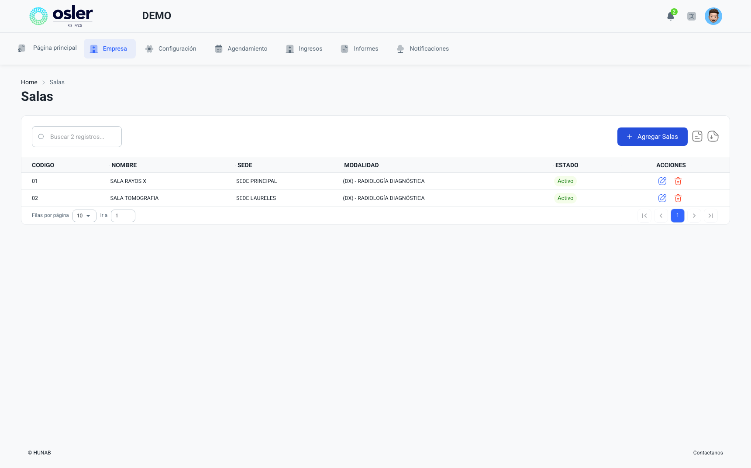Open the Contactanos link
Viewport: 751px width, 468px height.
coord(708,453)
